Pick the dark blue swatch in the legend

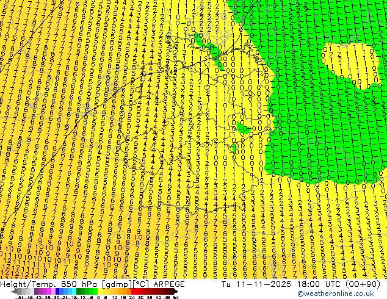(x=57, y=292)
